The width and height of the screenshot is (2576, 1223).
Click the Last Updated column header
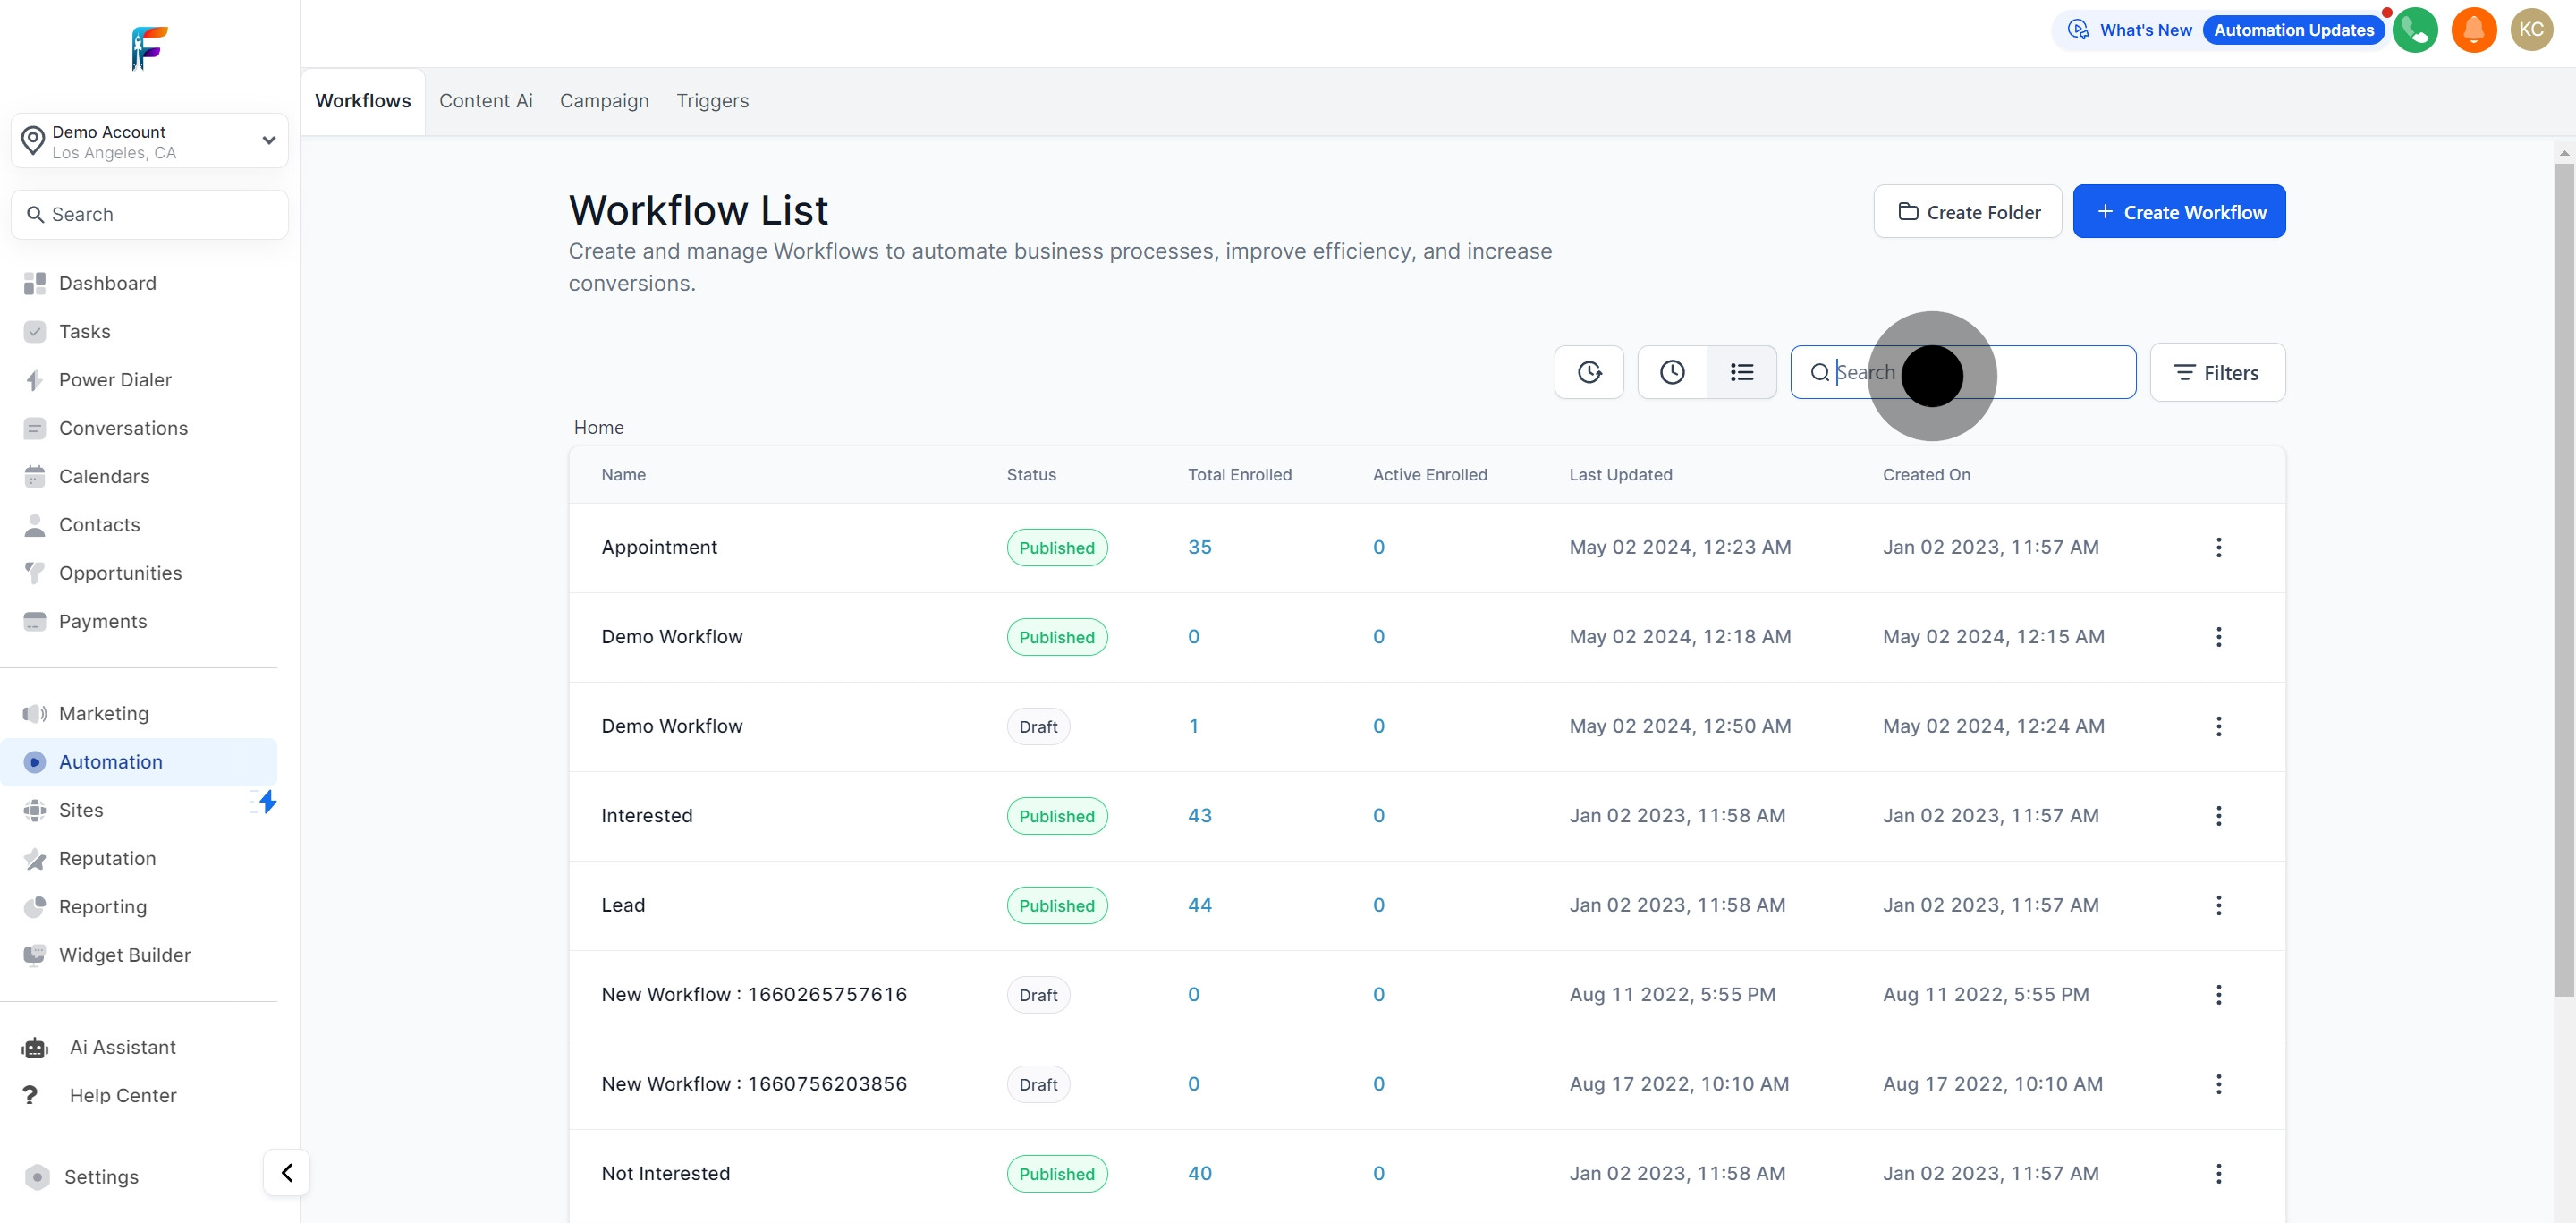(x=1620, y=475)
